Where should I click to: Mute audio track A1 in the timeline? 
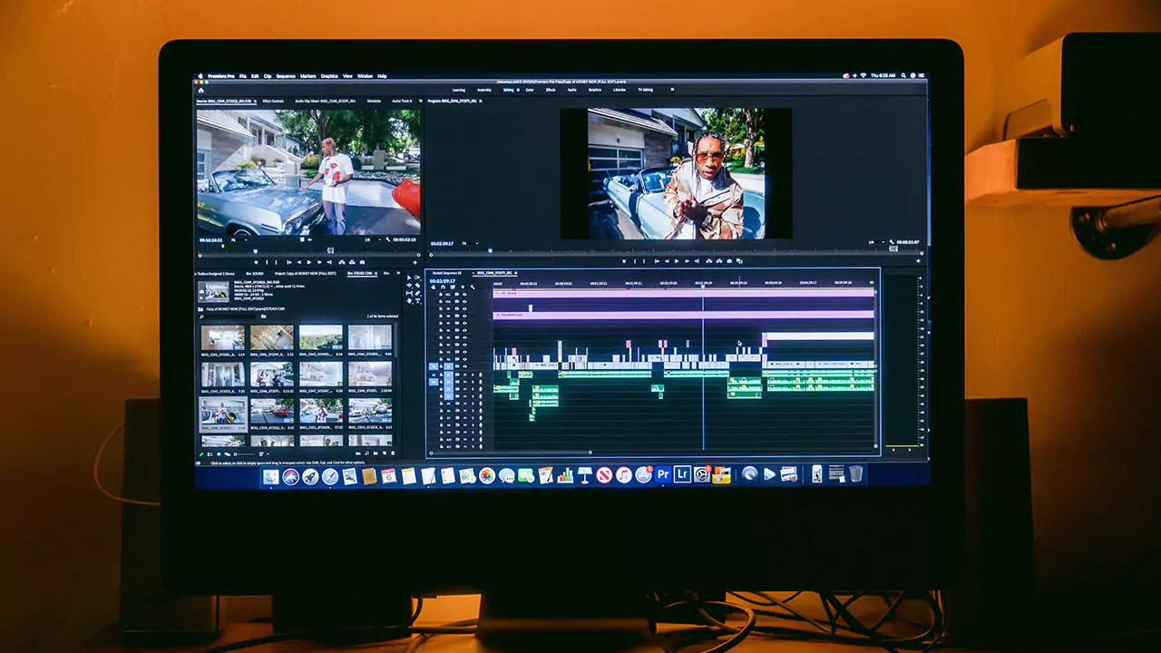pyautogui.click(x=465, y=375)
